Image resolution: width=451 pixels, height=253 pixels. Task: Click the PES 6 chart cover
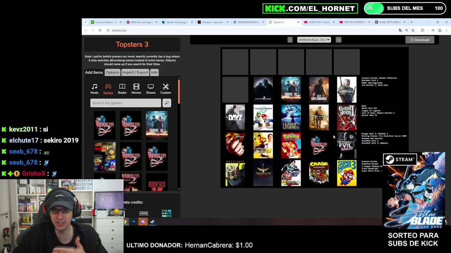[263, 145]
